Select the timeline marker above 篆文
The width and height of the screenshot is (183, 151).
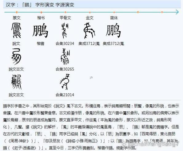pyautogui.click(x=17, y=12)
